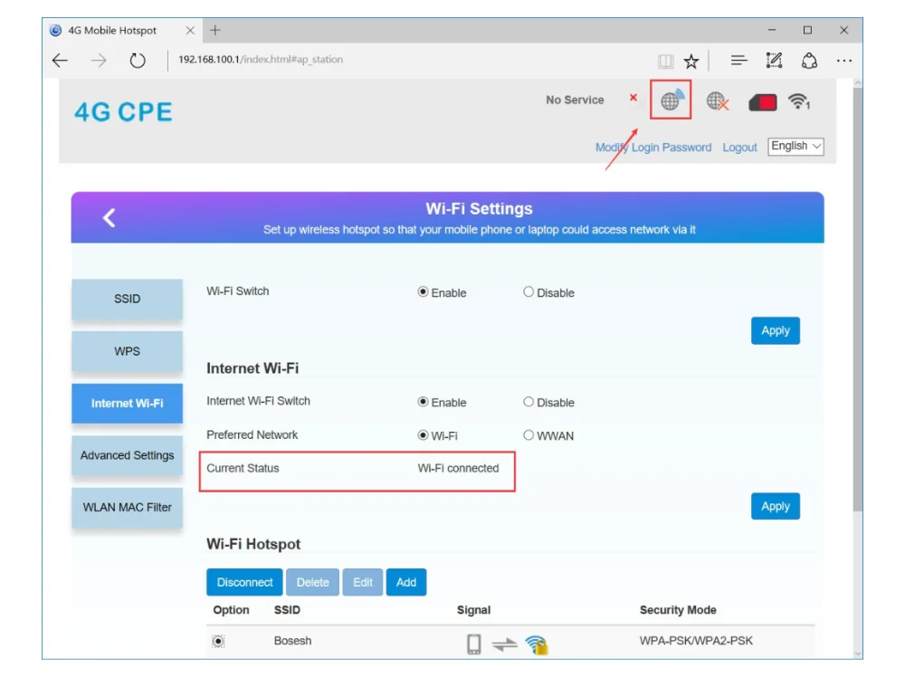Enable the Internet Wi-Fi Switch

[x=423, y=402]
